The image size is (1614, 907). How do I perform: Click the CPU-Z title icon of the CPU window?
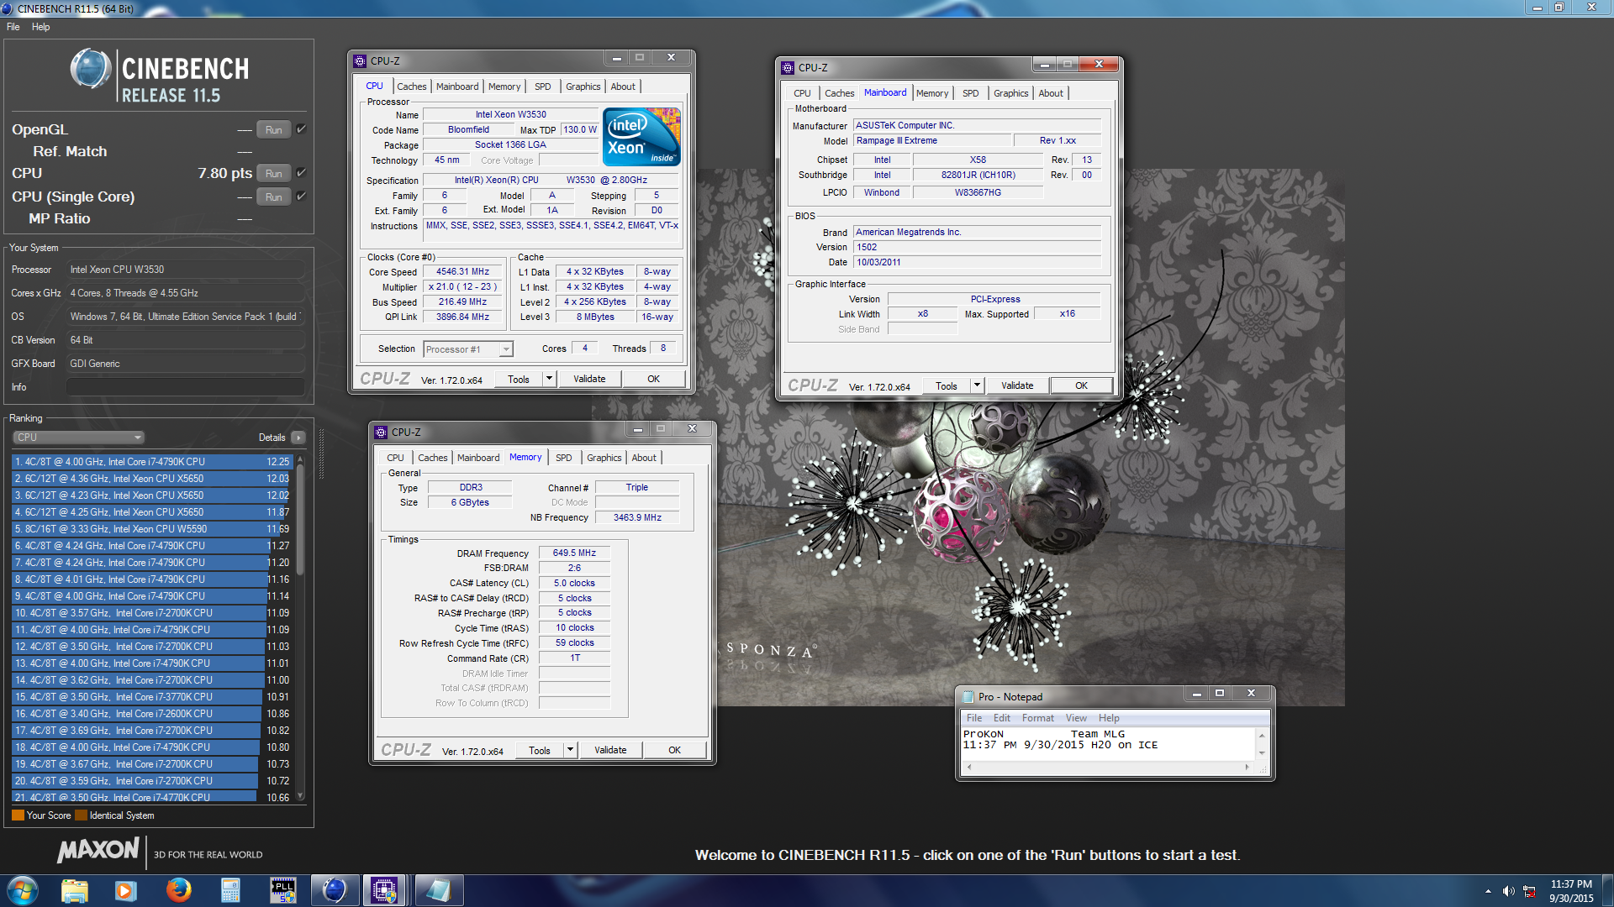tap(360, 60)
